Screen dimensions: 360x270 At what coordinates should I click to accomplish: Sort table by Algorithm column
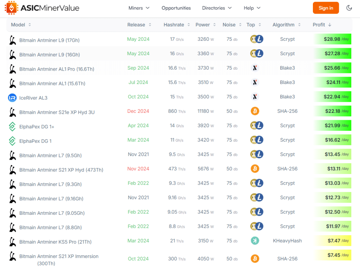[286, 25]
